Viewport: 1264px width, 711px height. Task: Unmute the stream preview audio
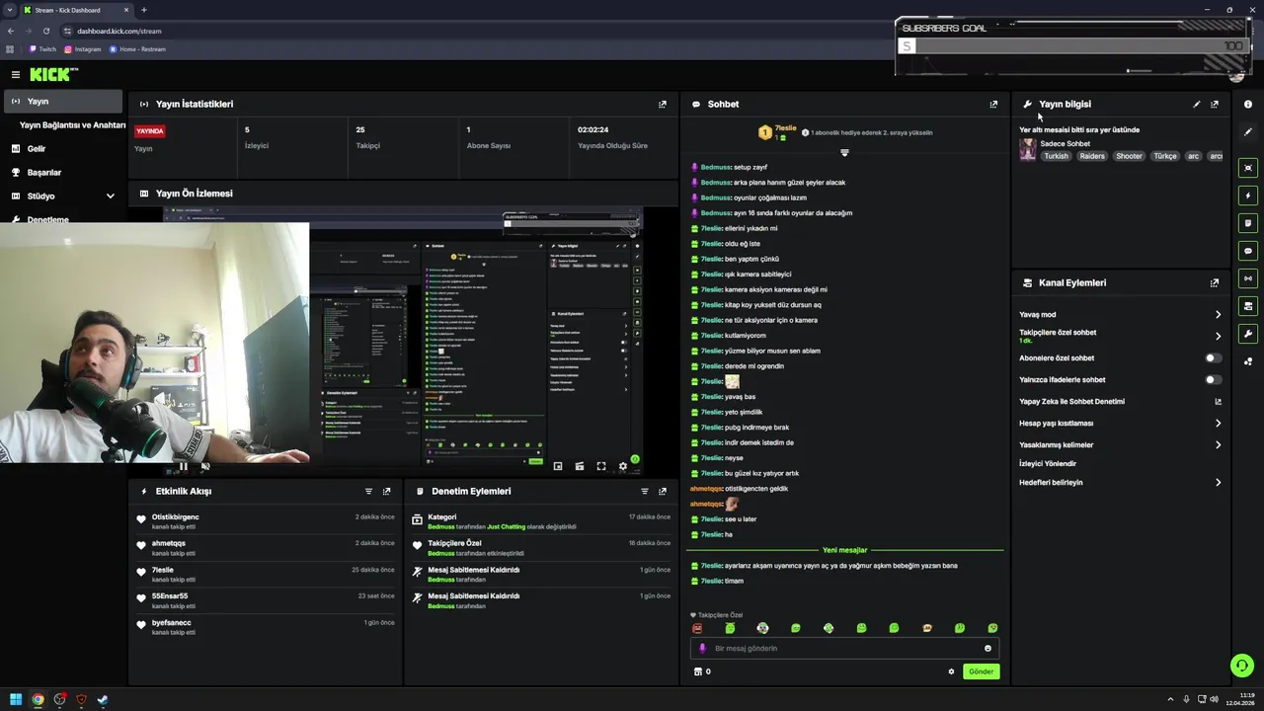coord(205,466)
